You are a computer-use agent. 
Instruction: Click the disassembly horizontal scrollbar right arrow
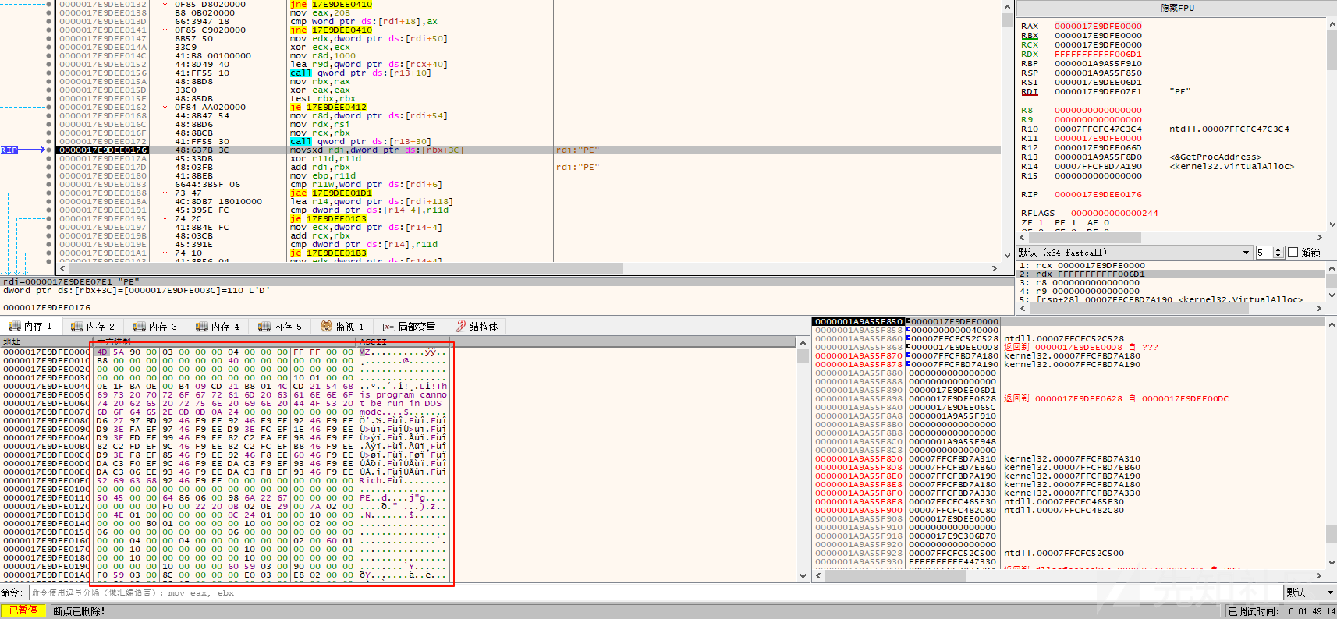pyautogui.click(x=994, y=268)
